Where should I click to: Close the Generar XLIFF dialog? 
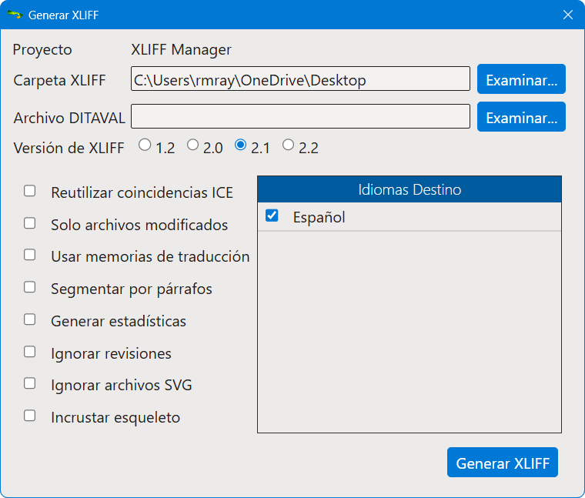[x=568, y=15]
